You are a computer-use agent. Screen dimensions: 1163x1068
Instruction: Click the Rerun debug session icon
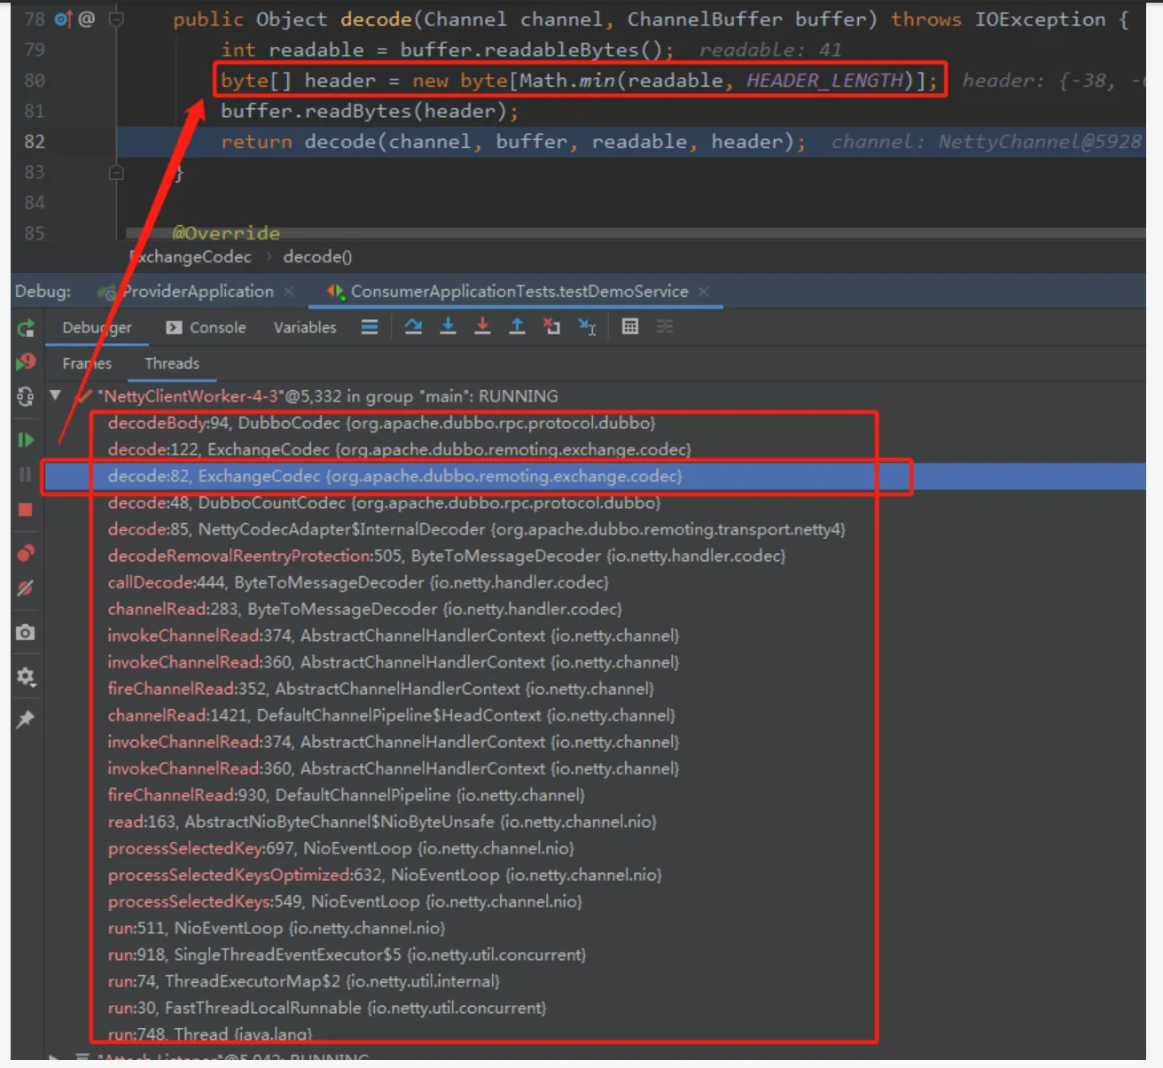(x=26, y=329)
